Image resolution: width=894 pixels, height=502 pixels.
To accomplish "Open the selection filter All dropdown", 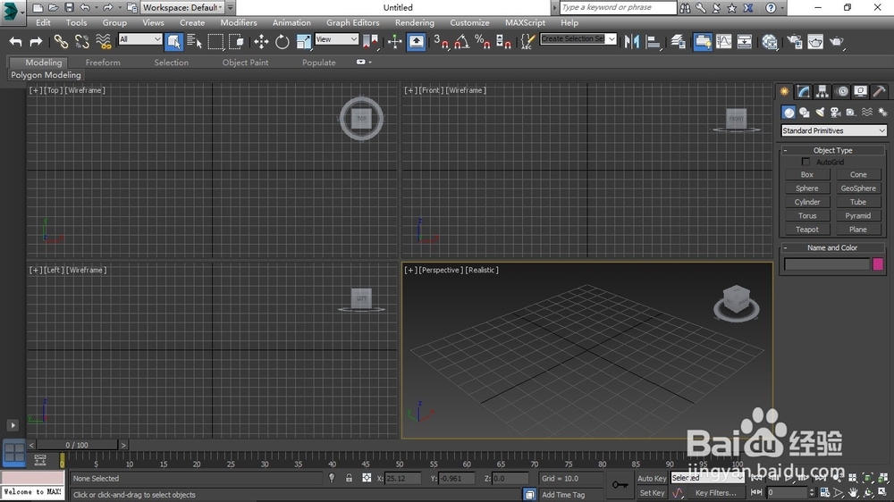I will [x=140, y=39].
